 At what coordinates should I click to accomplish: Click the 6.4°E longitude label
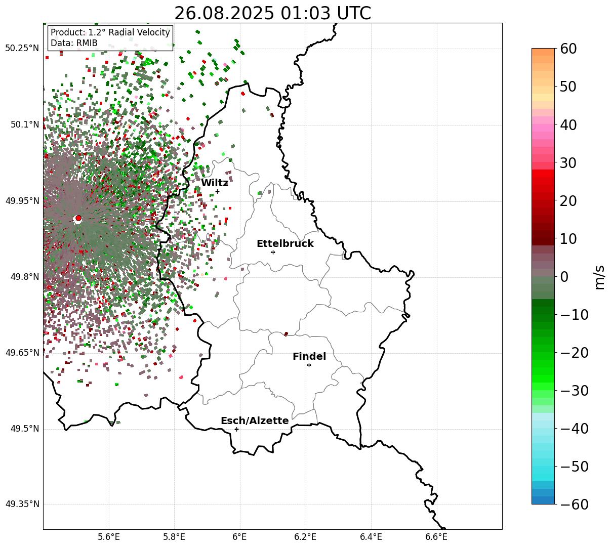[x=371, y=537]
